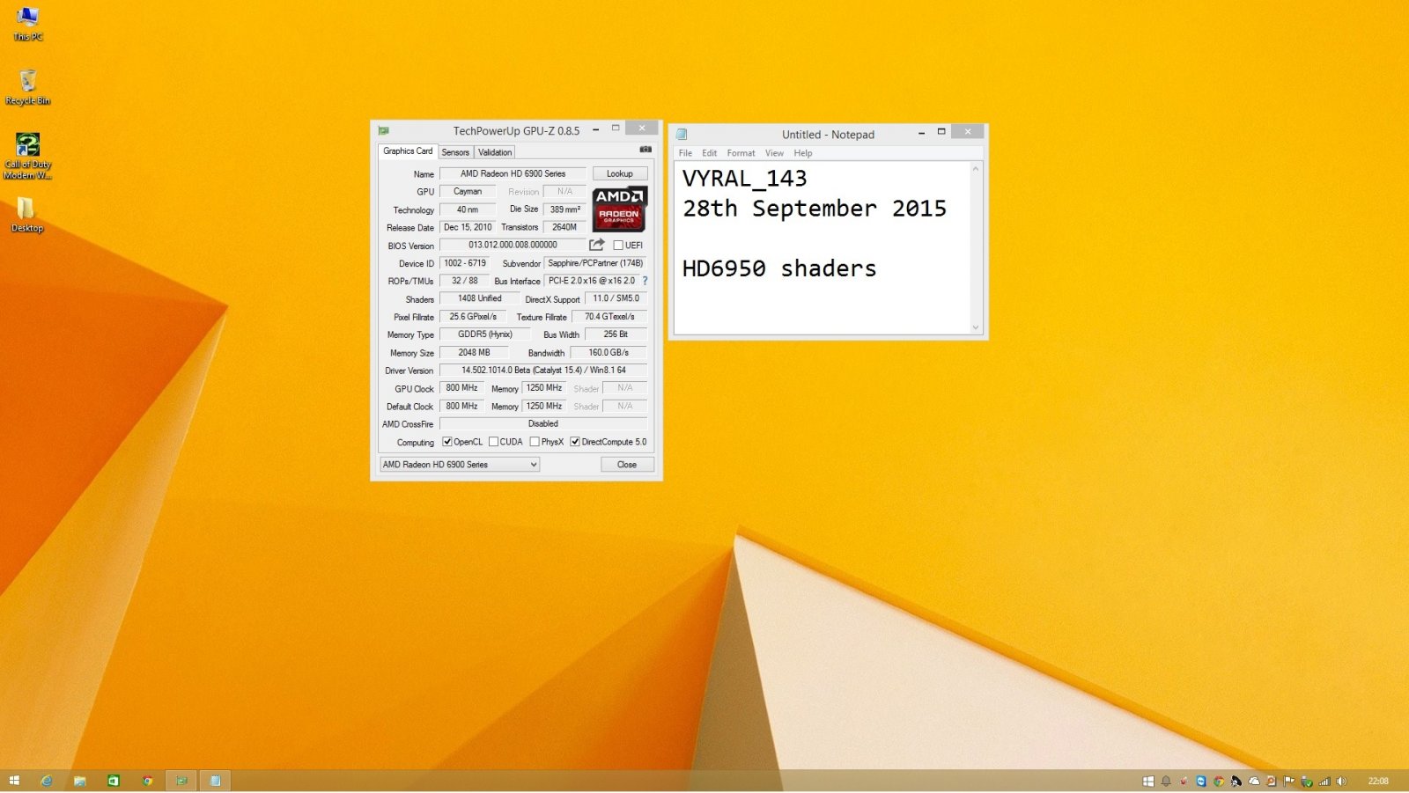Click the Release Date value Dec 15, 2010
Screen dimensions: 1409x793
[468, 227]
